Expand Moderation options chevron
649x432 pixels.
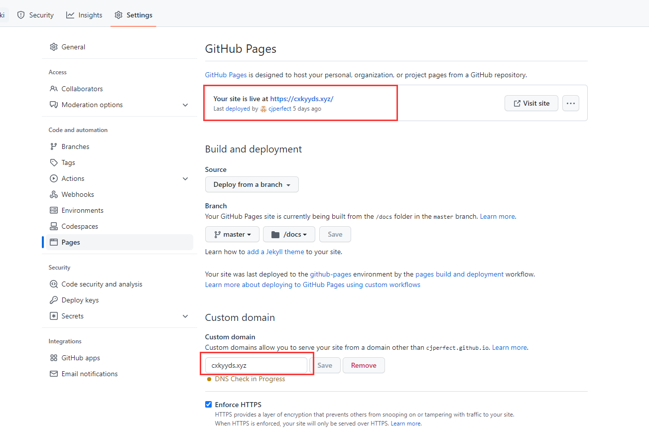click(x=185, y=105)
